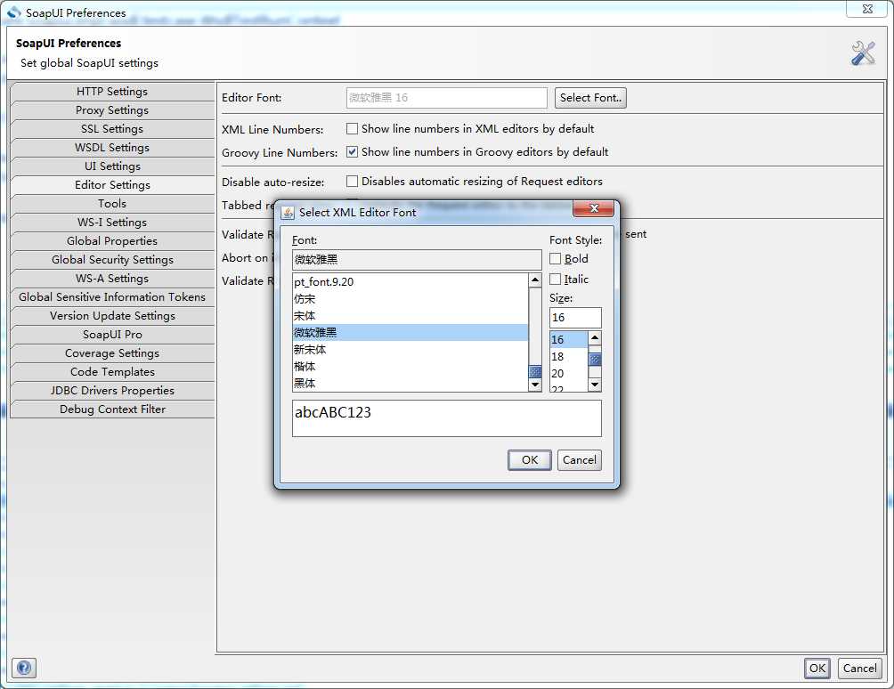The width and height of the screenshot is (894, 689).
Task: Select 新宋体 in font list
Action: pyautogui.click(x=410, y=349)
